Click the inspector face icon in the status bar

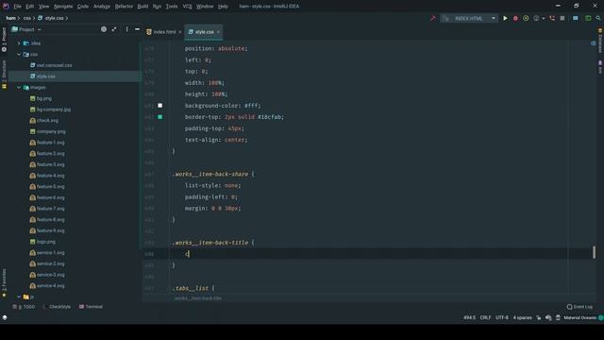point(548,317)
